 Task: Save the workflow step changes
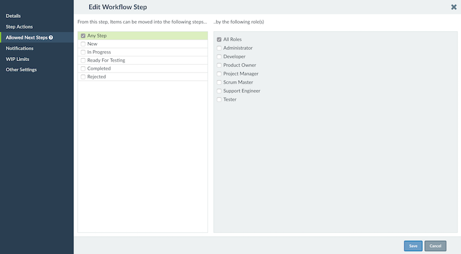[413, 246]
